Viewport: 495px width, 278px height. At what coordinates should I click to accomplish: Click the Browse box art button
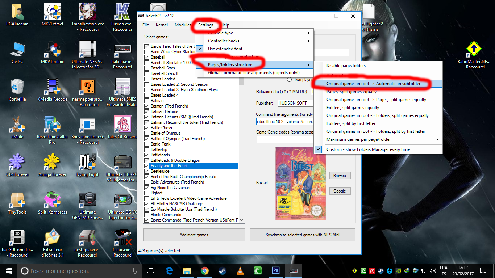(340, 176)
